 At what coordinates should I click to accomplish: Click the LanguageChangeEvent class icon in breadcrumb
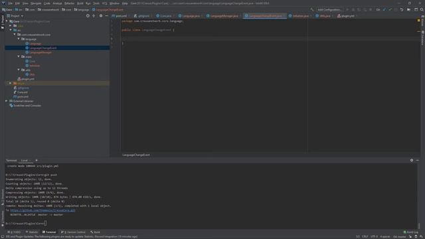click(x=94, y=9)
